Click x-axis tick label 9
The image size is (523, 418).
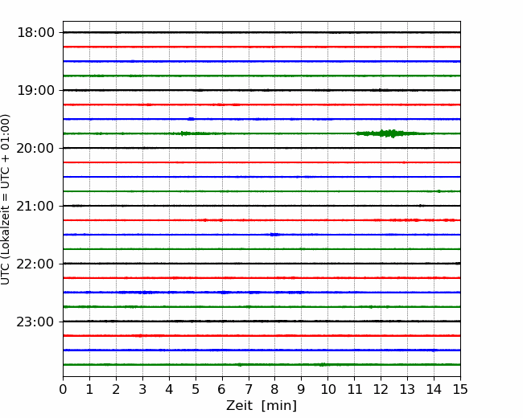[302, 389]
